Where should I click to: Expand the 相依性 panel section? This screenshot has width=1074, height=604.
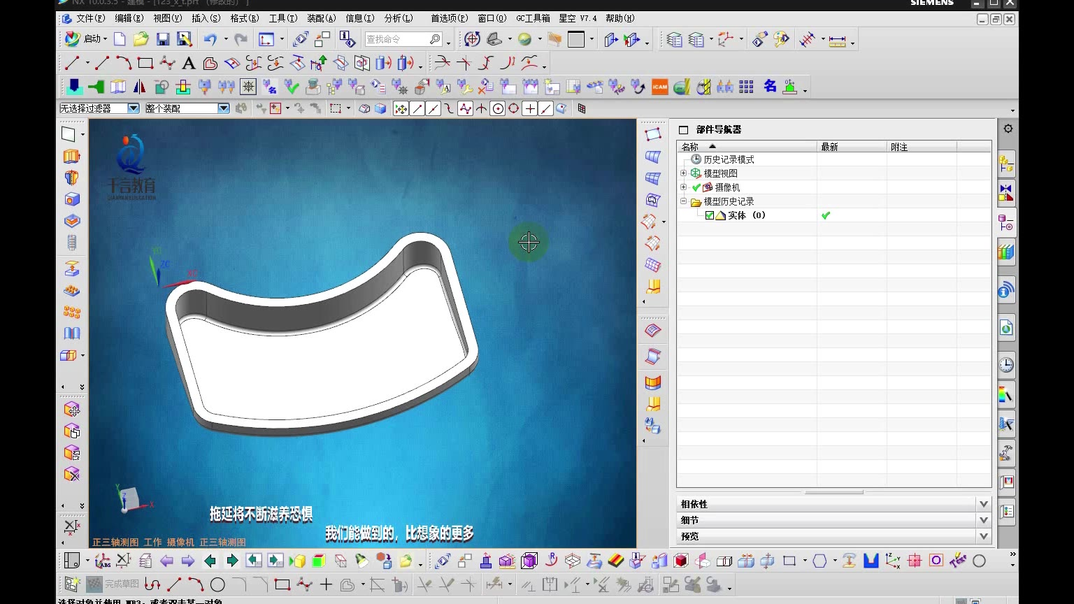click(983, 504)
